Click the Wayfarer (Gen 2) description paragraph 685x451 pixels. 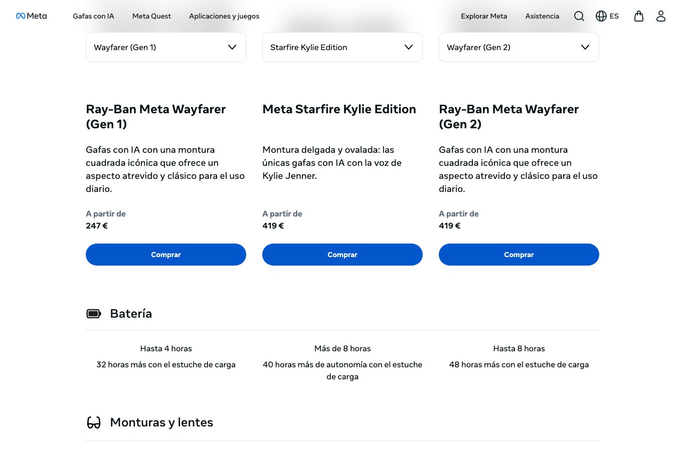519,169
